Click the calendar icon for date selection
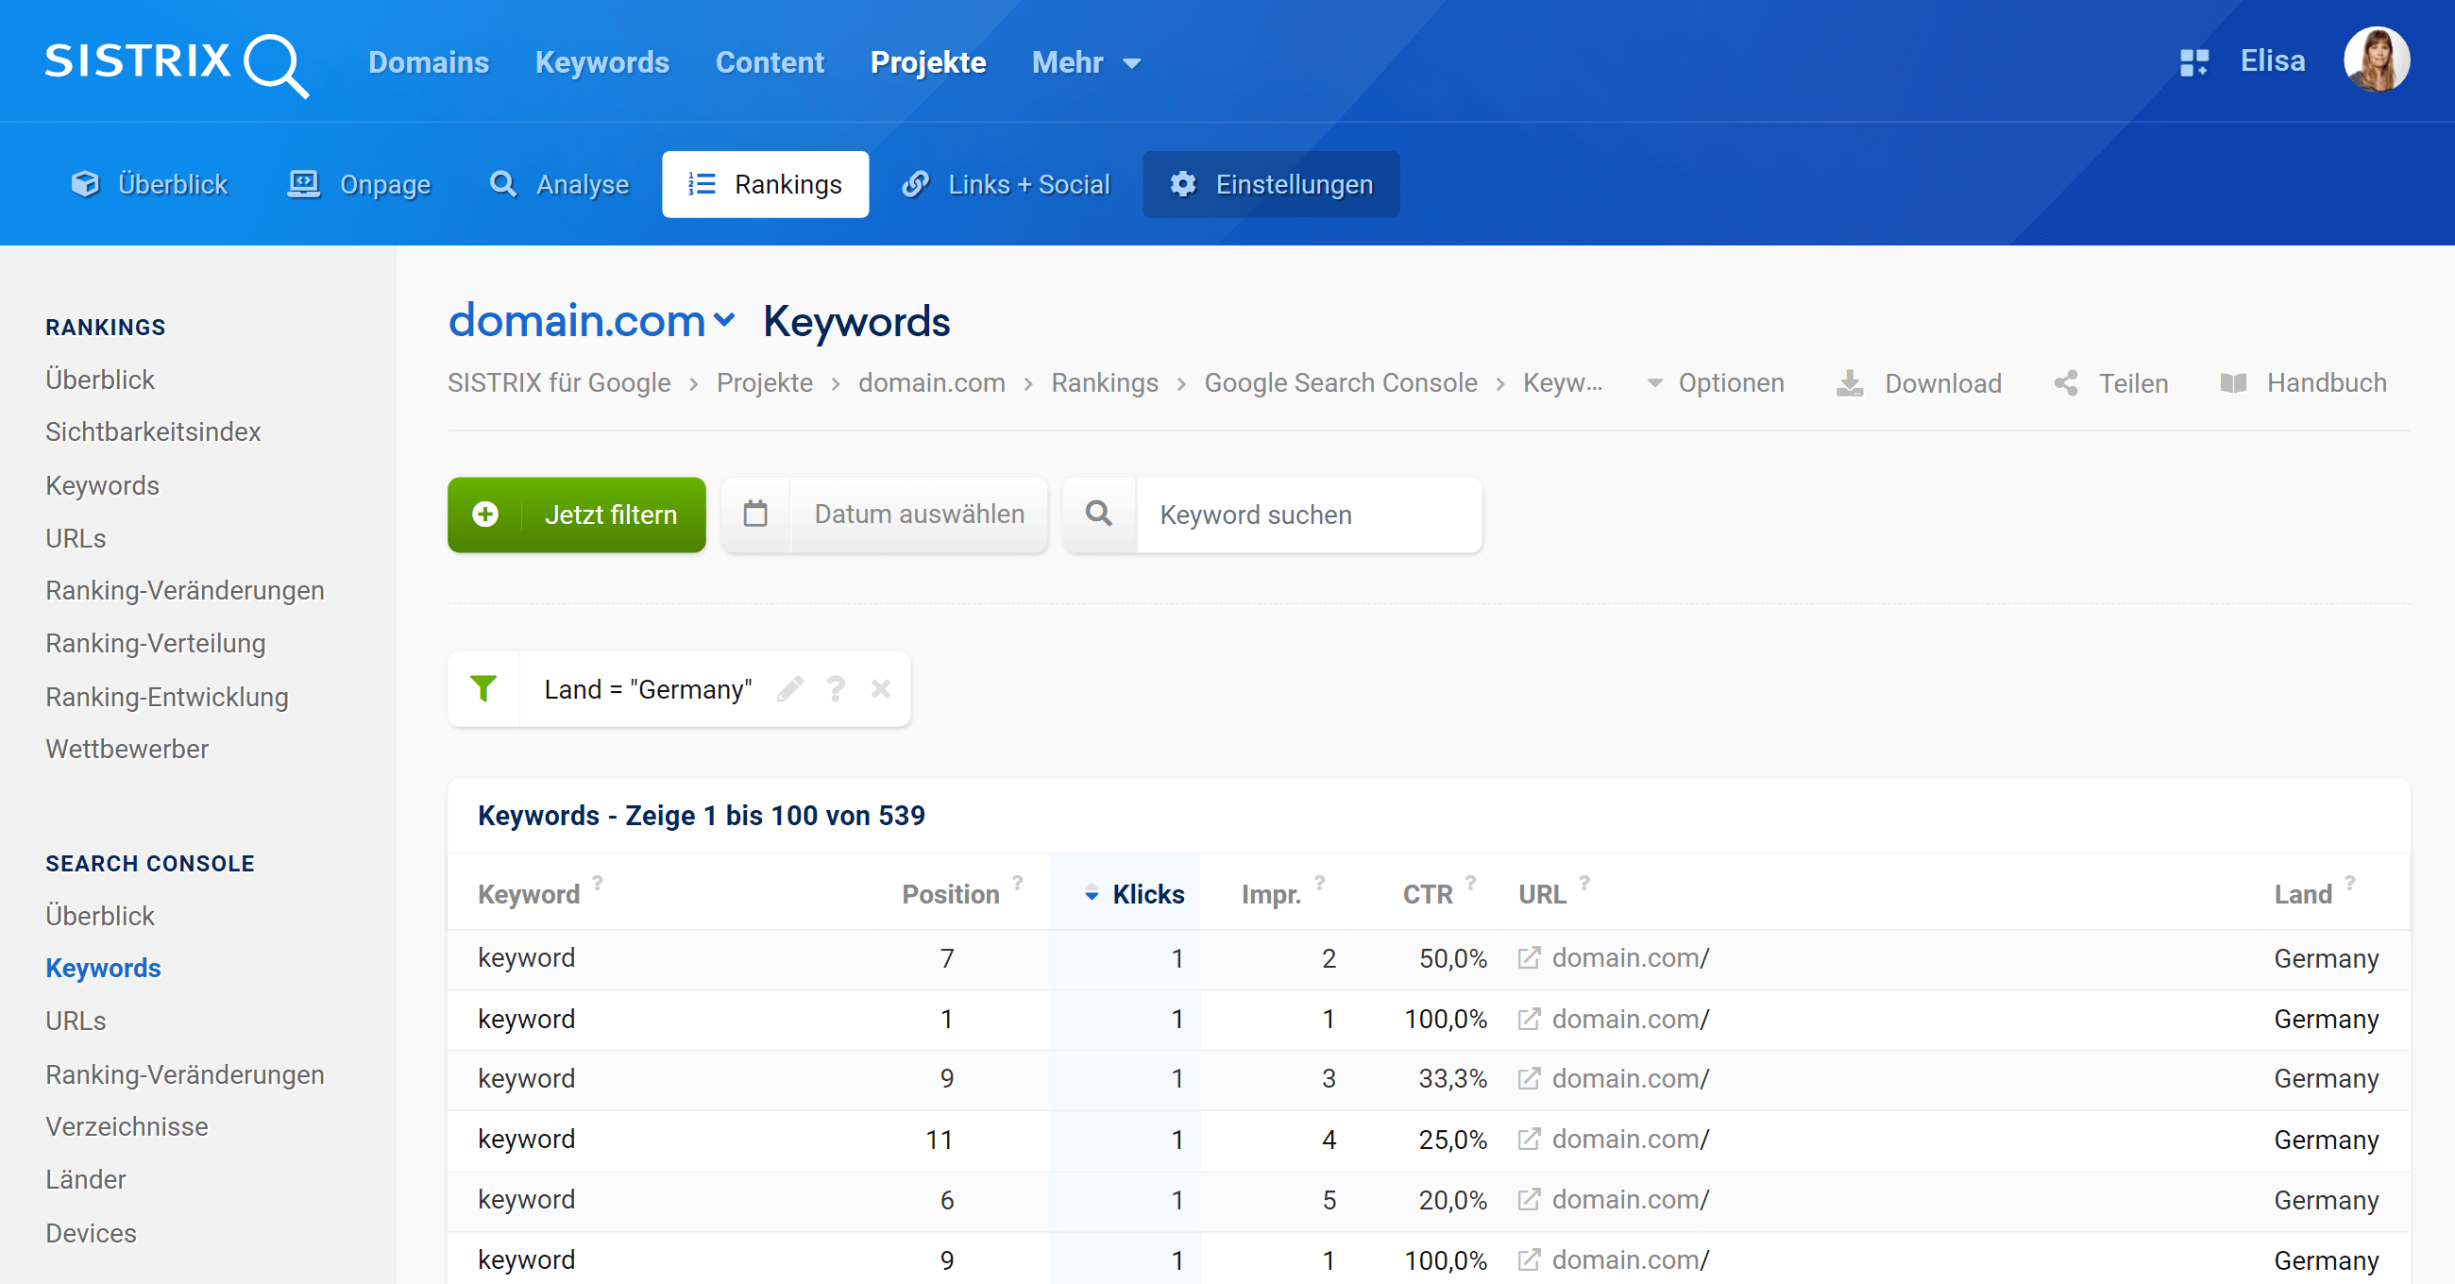2455x1284 pixels. click(755, 514)
